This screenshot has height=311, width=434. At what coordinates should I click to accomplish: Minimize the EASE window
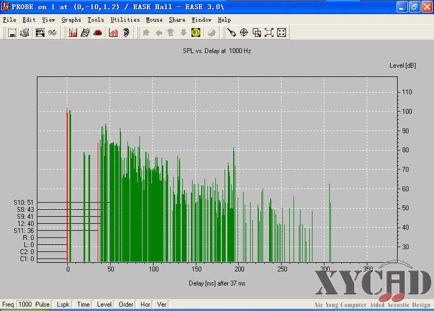[402, 7]
